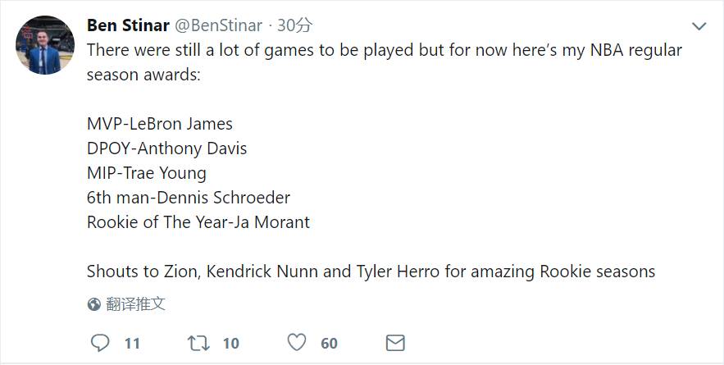Retweet this post using the arrows icon
The image size is (724, 365).
pos(198,343)
